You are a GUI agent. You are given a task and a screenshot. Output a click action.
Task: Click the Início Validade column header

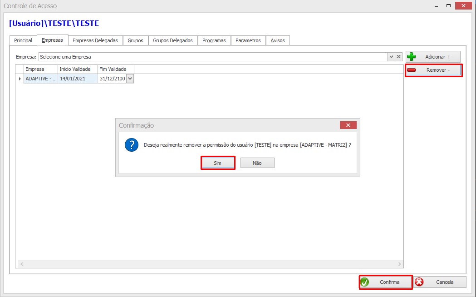(x=78, y=69)
